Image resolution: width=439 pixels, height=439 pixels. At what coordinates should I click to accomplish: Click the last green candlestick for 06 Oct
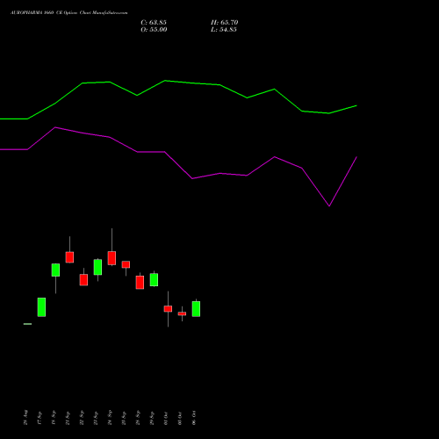tap(196, 309)
